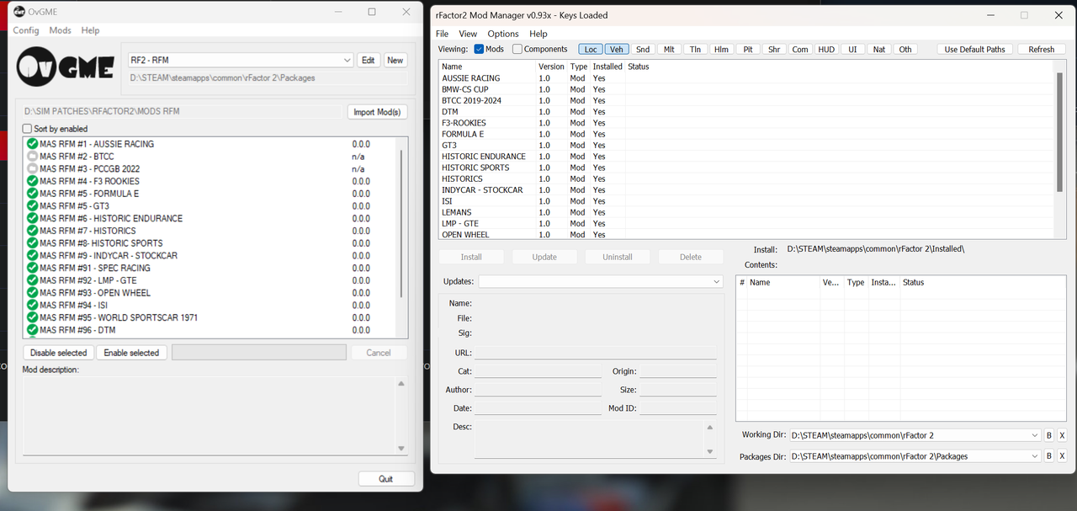Toggle the Pit filter button

coord(748,50)
